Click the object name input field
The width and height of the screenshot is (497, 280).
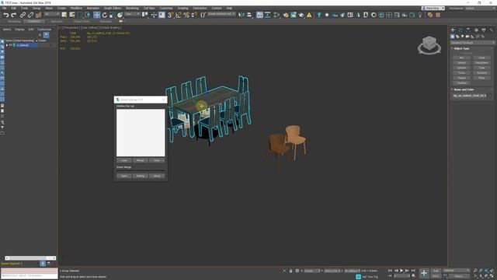tap(470, 96)
